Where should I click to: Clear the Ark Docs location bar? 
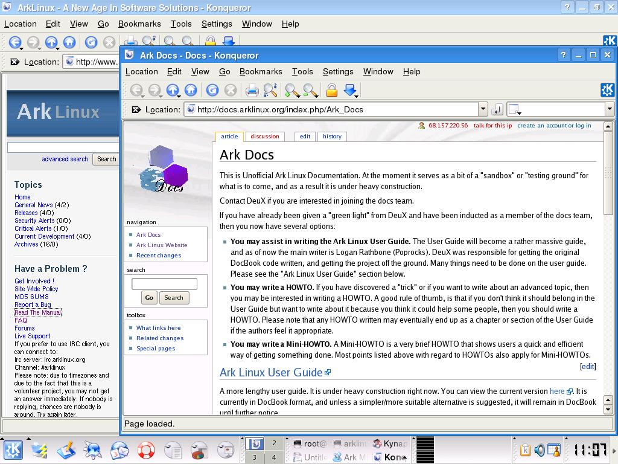click(136, 110)
